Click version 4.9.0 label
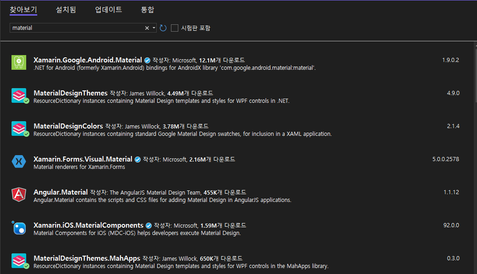 [x=453, y=93]
